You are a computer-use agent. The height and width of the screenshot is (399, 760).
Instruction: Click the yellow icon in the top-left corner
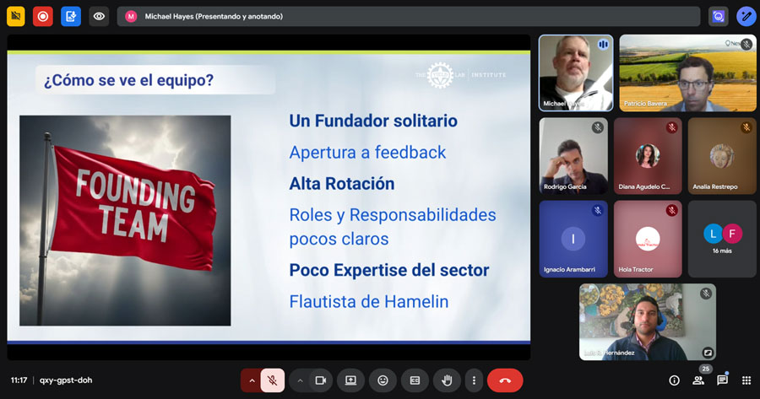coord(15,16)
